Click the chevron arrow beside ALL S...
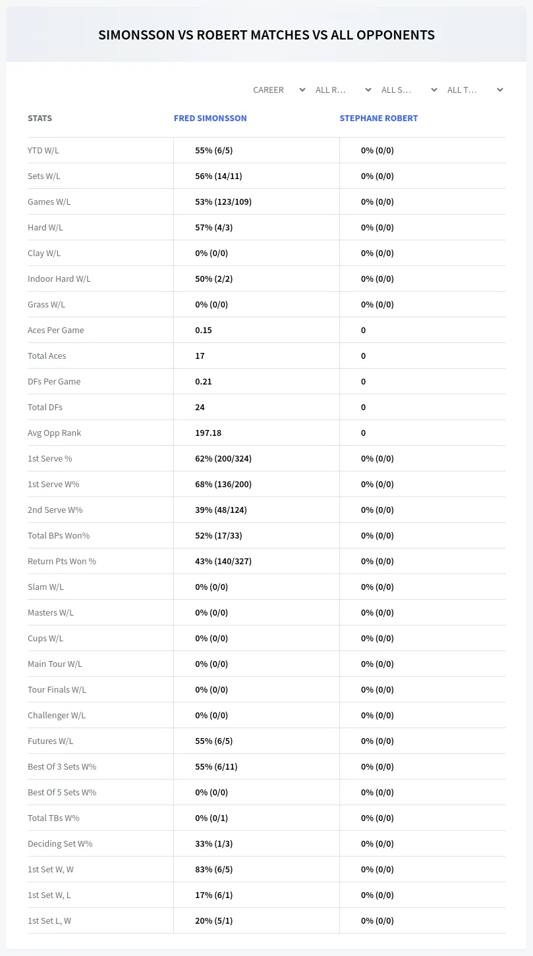The width and height of the screenshot is (533, 956). [434, 90]
